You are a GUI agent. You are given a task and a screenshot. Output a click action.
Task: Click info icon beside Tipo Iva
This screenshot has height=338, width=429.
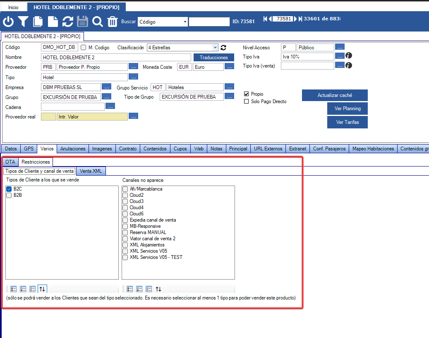(349, 56)
